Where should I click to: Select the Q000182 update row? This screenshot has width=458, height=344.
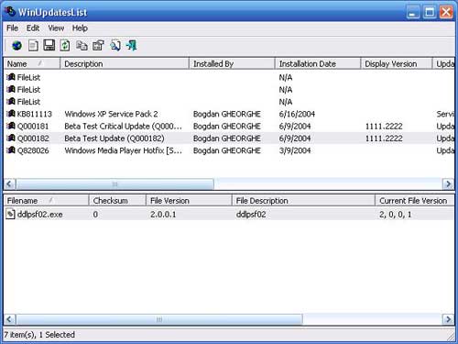tap(229, 139)
